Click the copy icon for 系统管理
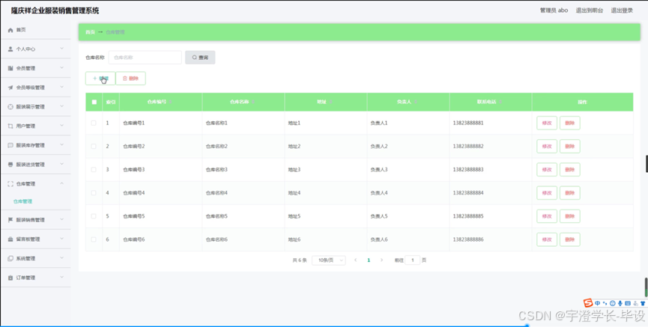The width and height of the screenshot is (648, 327). click(10, 258)
